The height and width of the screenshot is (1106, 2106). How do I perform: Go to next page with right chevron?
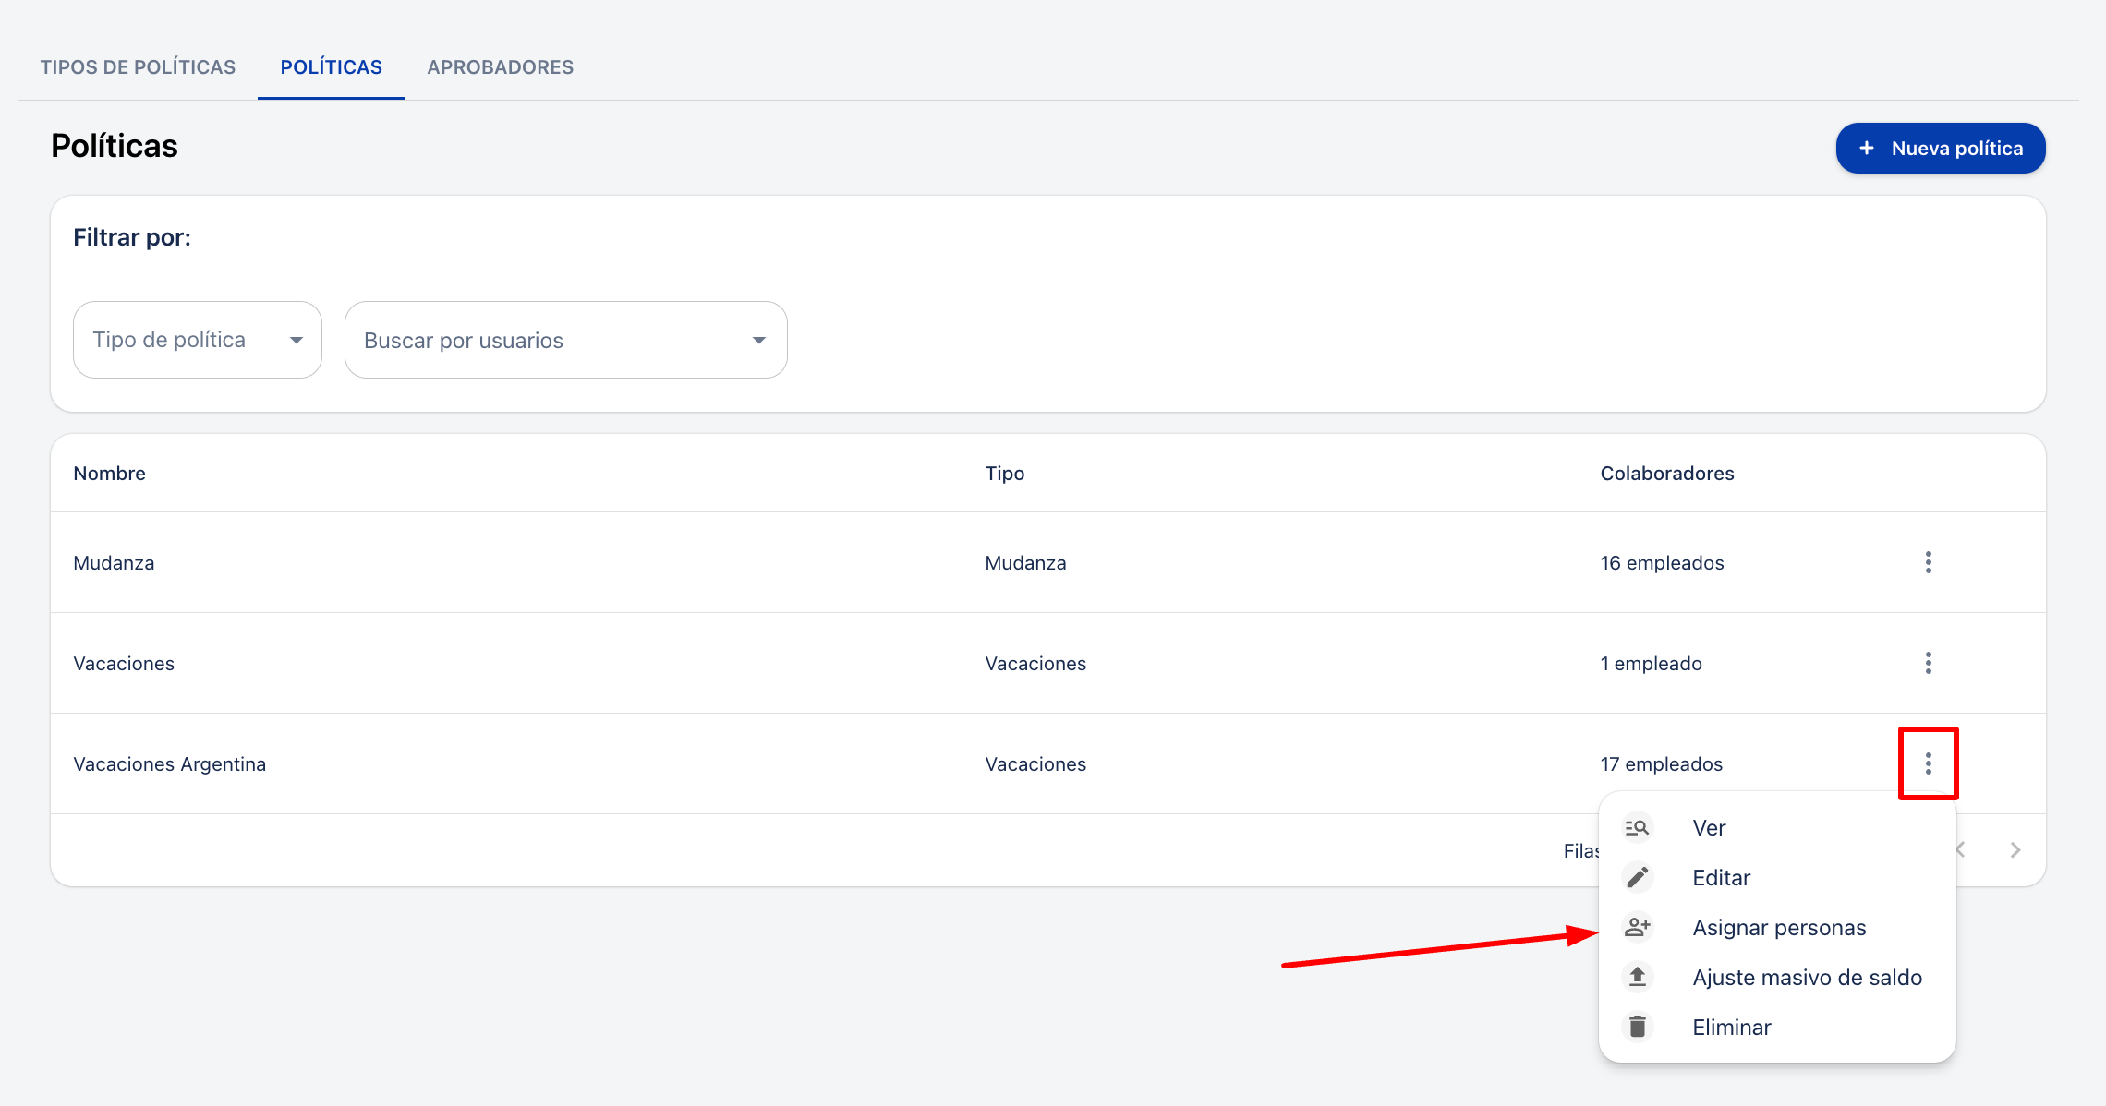point(2015,850)
